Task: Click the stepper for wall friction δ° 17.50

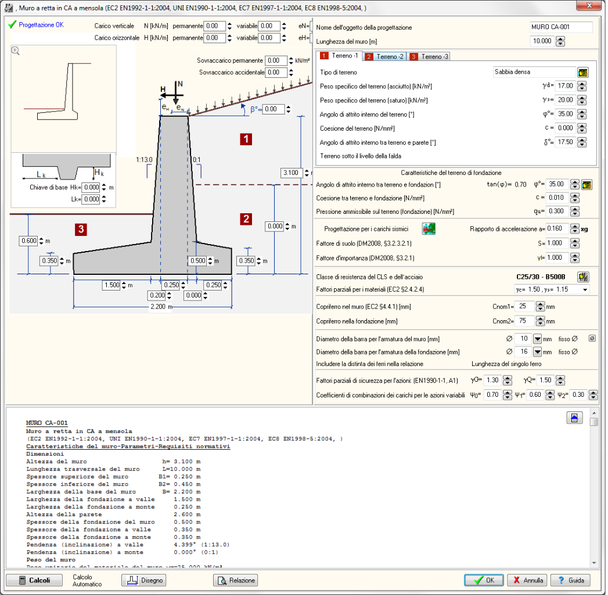Action: coord(582,142)
